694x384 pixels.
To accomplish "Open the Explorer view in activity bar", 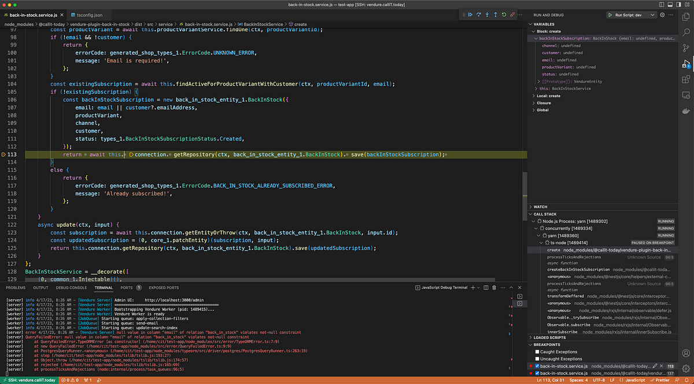I will [686, 16].
